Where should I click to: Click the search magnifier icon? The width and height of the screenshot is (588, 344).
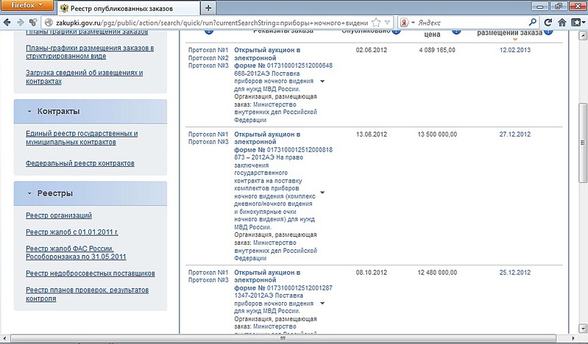click(533, 22)
